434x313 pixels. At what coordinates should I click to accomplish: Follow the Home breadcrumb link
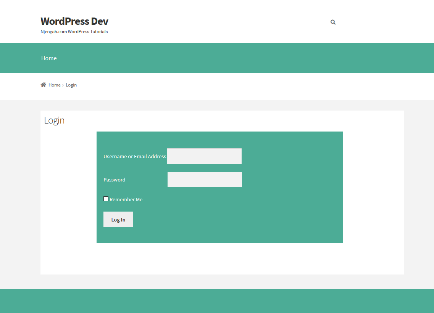coord(55,85)
